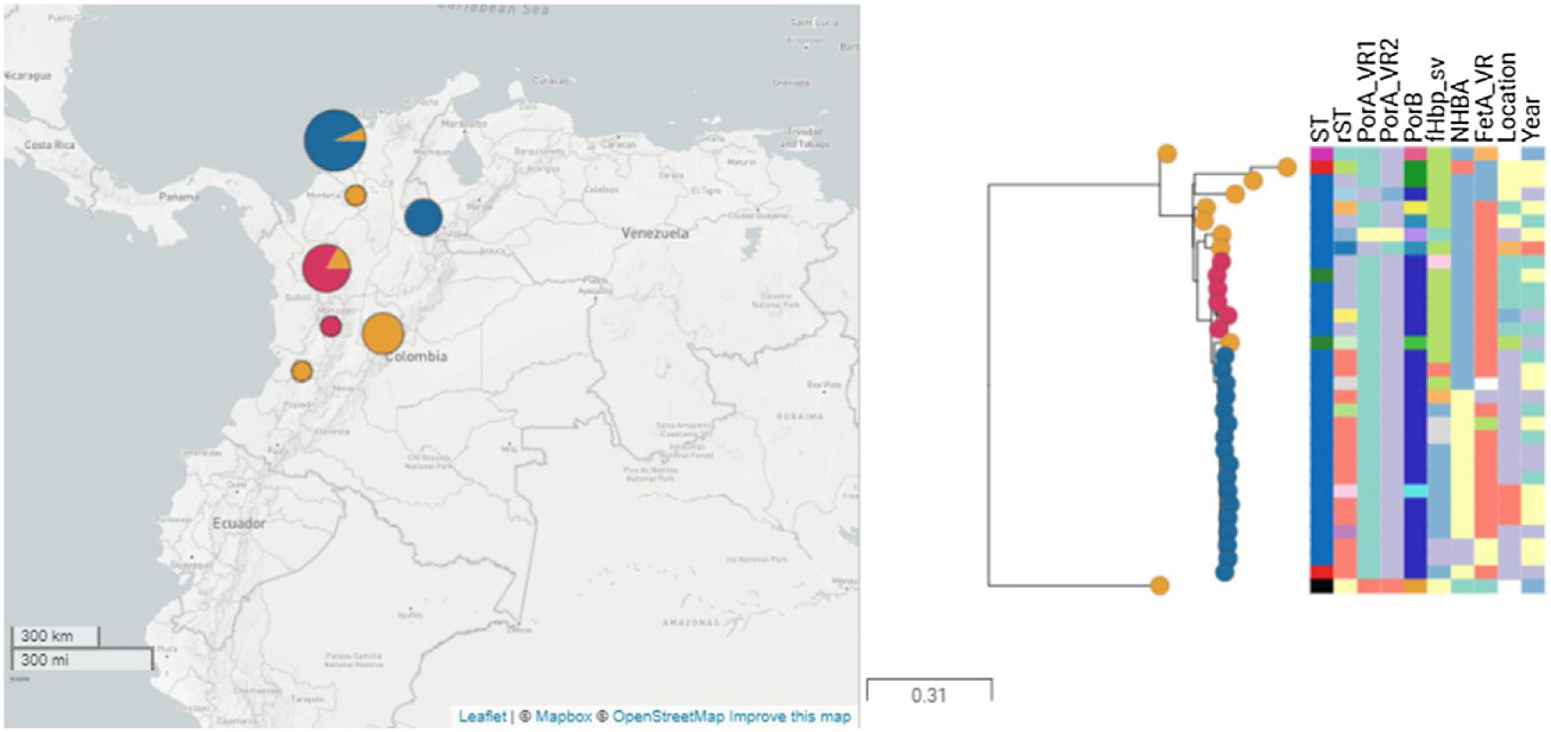Click the largest blue pie marker on map
The height and width of the screenshot is (732, 1551).
[334, 140]
